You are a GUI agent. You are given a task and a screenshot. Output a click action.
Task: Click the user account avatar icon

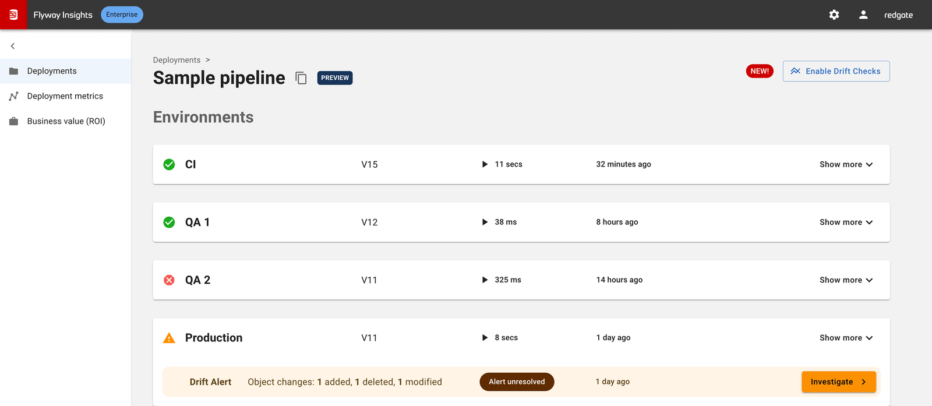pyautogui.click(x=863, y=15)
